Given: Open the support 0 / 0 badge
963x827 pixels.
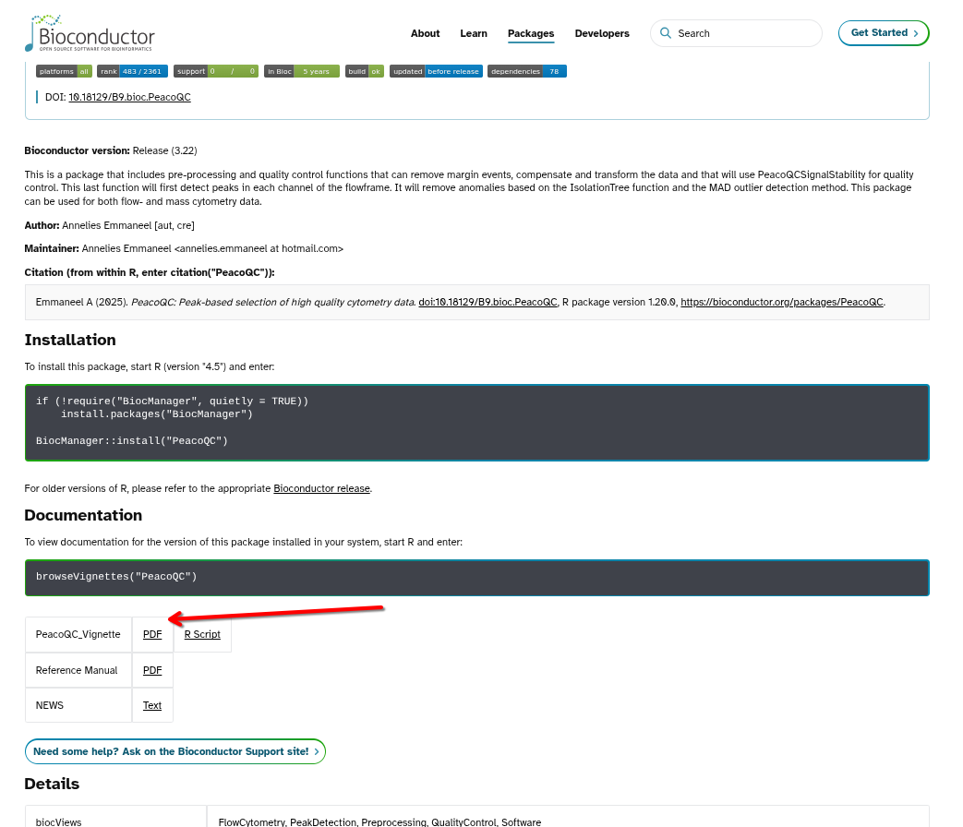Looking at the screenshot, I should [215, 71].
